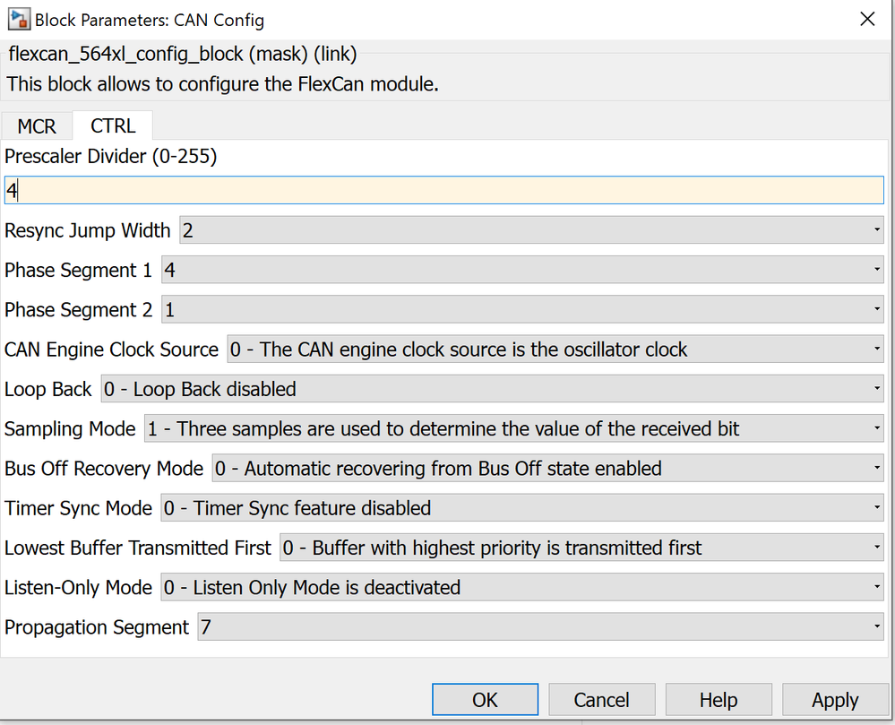The width and height of the screenshot is (895, 725).
Task: Open Lowest Buffer Transmitted First dropdown
Action: [x=581, y=548]
